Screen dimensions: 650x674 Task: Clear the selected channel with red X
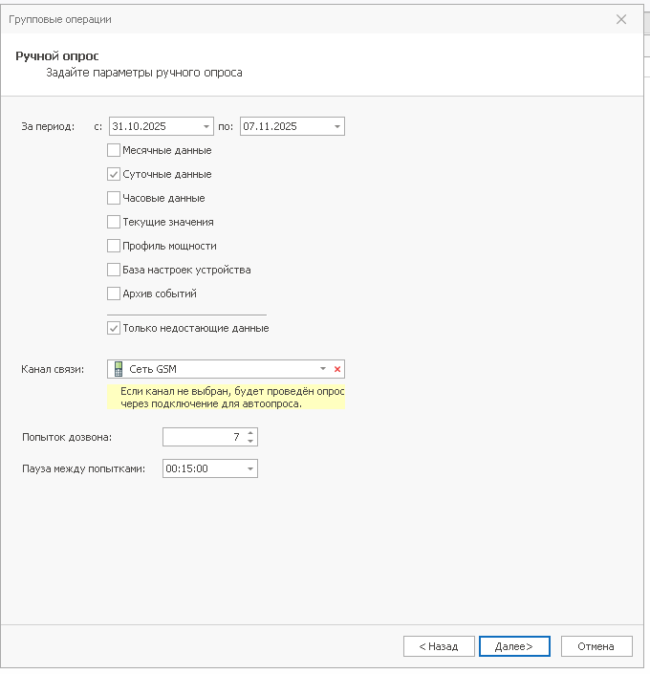pos(336,369)
